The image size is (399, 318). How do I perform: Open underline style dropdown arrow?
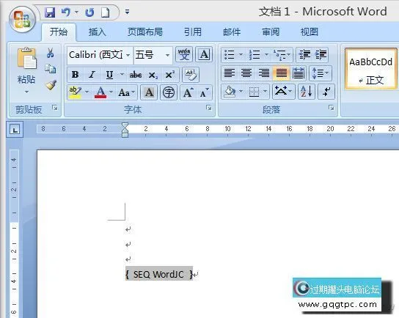pyautogui.click(x=122, y=75)
